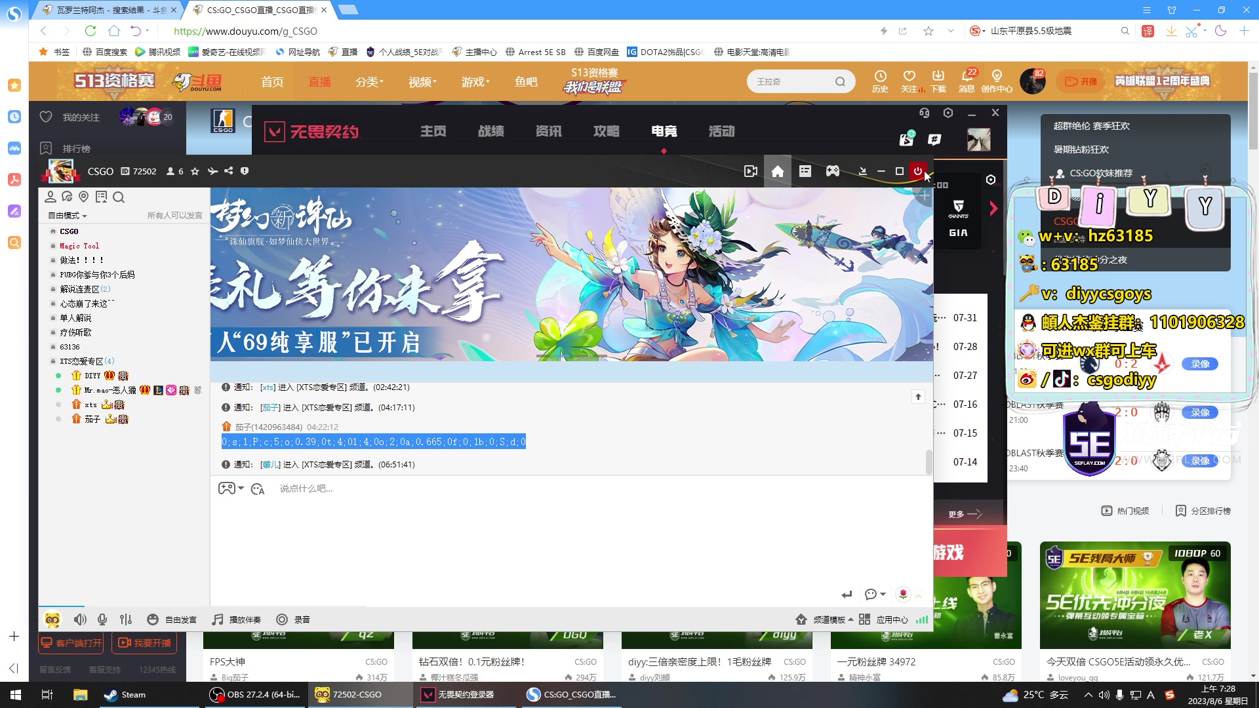
Task: Open Douyu following heart icon
Action: coord(909,81)
